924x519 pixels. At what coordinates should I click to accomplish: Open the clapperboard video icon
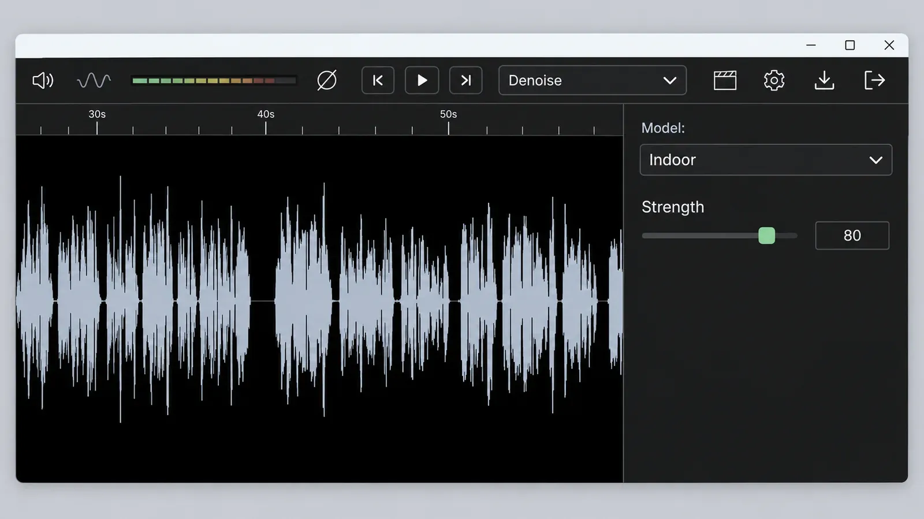coord(725,80)
